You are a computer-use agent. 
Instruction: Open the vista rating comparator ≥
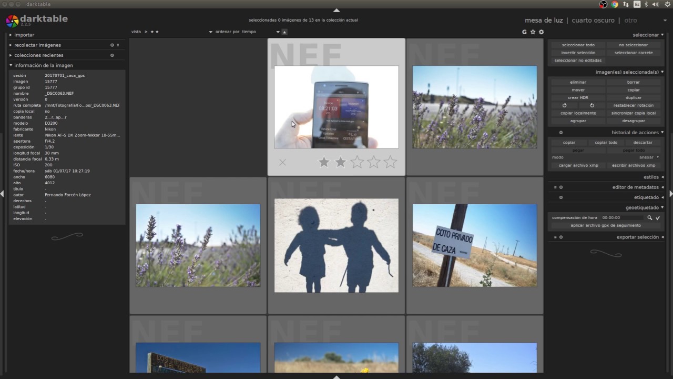(x=146, y=32)
